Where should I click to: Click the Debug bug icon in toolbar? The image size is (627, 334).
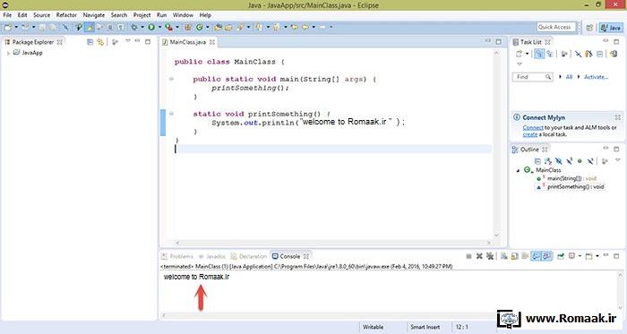tap(134, 27)
